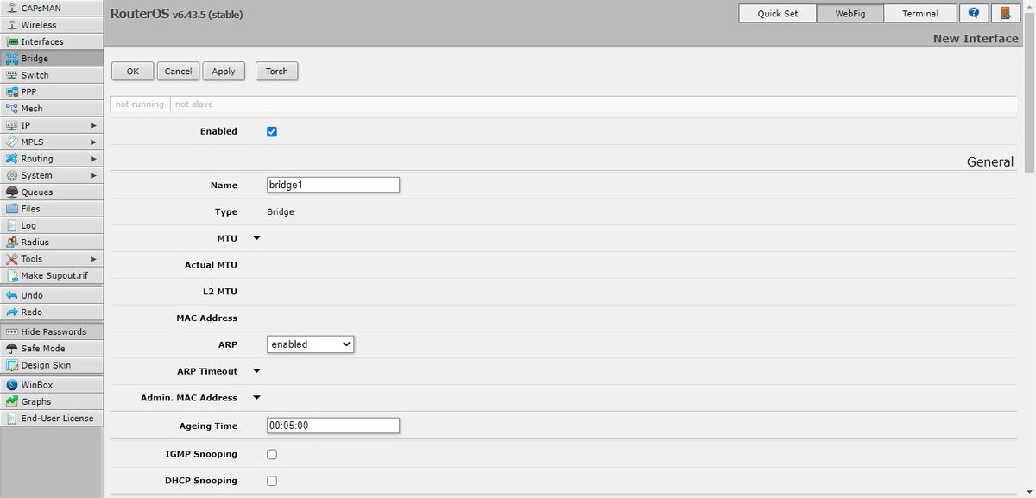
Task: Switch to the WebFig tab
Action: click(x=850, y=14)
